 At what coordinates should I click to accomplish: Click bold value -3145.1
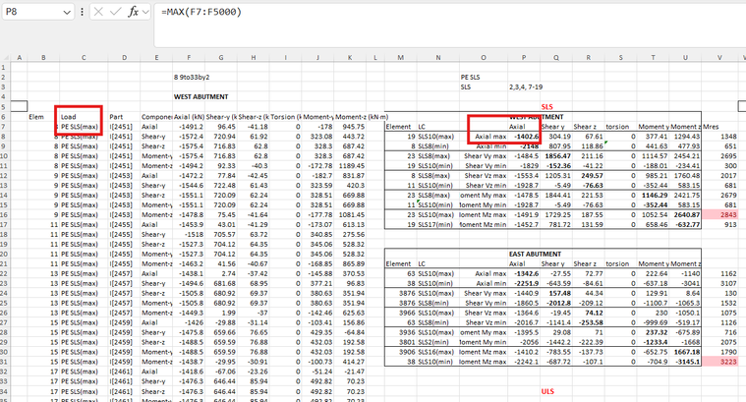688,362
